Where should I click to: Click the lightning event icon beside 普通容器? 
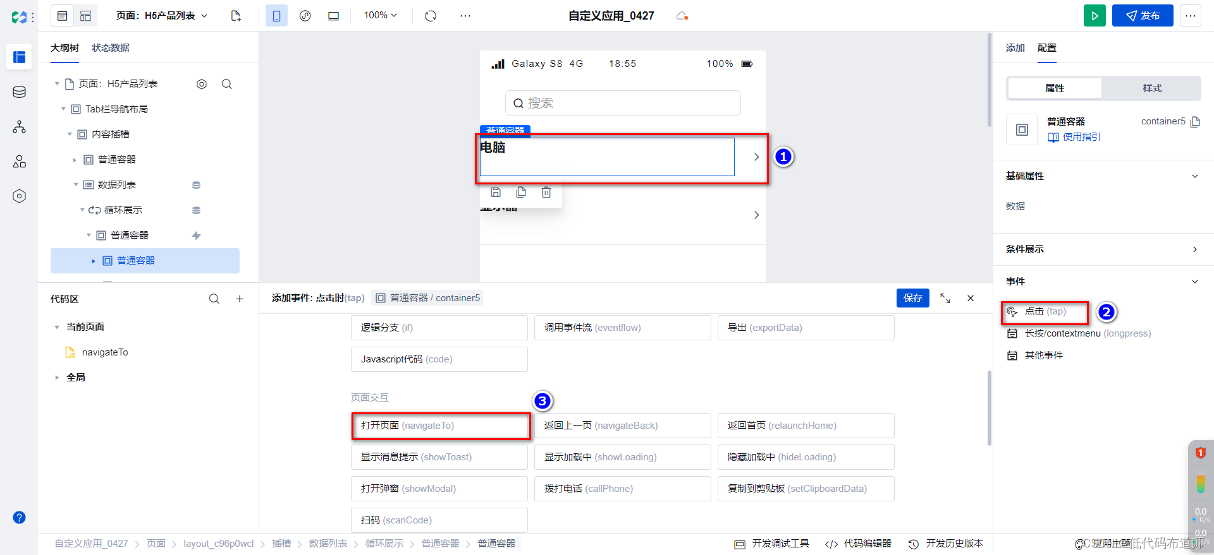(196, 236)
